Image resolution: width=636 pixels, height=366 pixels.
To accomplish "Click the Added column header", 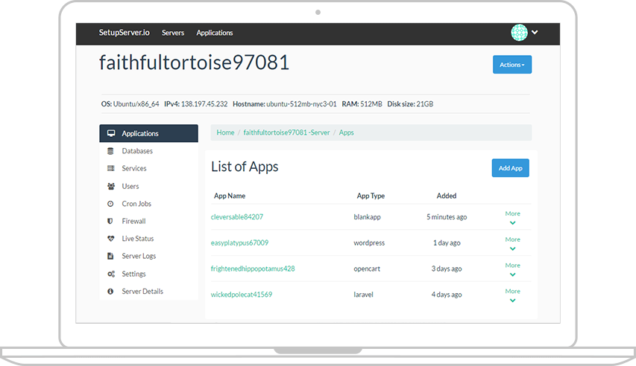I will coord(447,196).
